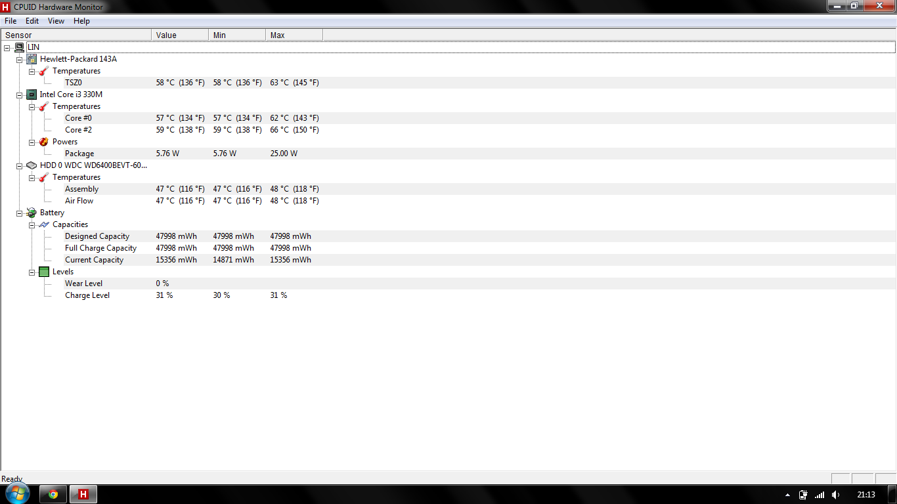
Task: Open the Help menu
Action: [81, 21]
